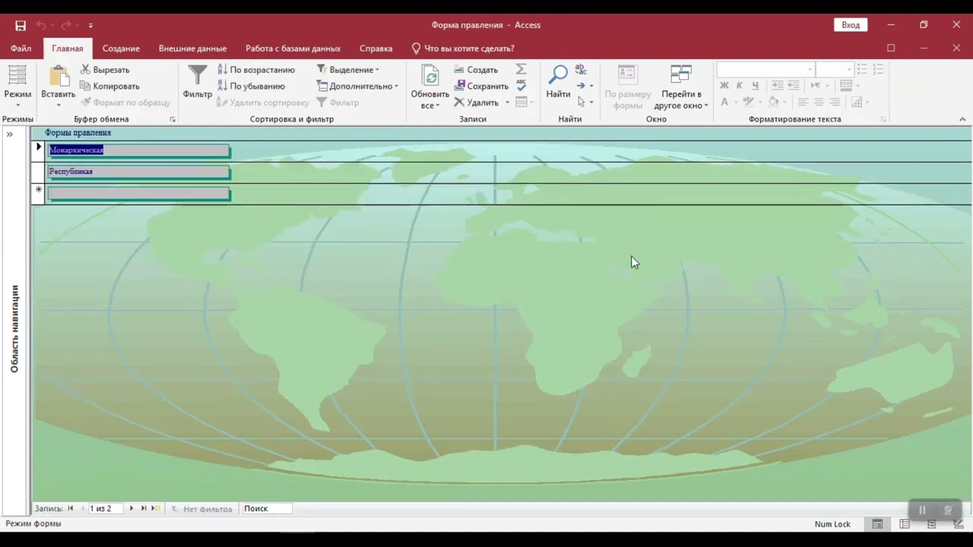Click the 'Что вы хотите сделать?' search box
973x547 pixels.
pos(463,48)
